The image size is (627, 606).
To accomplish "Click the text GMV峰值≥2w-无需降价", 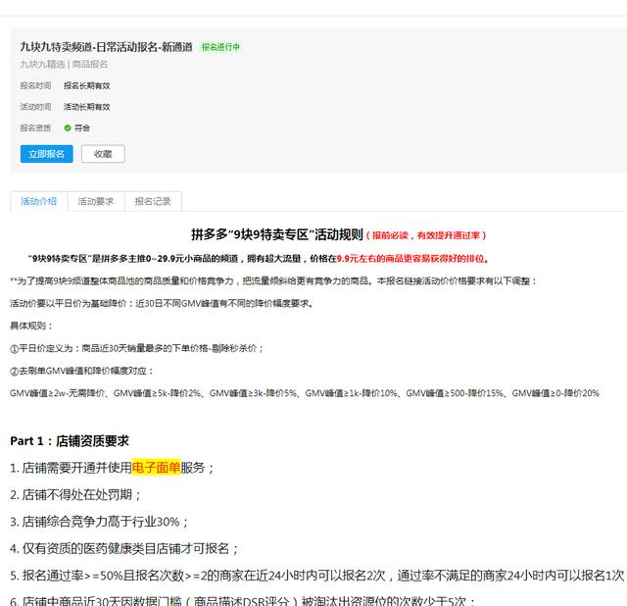I will 58,393.
